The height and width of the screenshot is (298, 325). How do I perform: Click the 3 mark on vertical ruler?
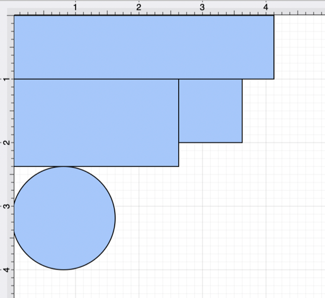coord(7,206)
